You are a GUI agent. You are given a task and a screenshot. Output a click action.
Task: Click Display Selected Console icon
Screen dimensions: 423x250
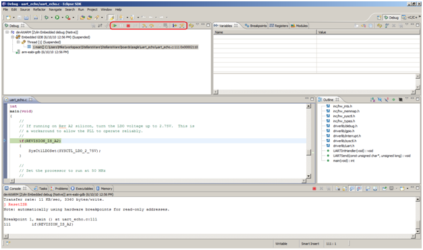click(x=392, y=189)
